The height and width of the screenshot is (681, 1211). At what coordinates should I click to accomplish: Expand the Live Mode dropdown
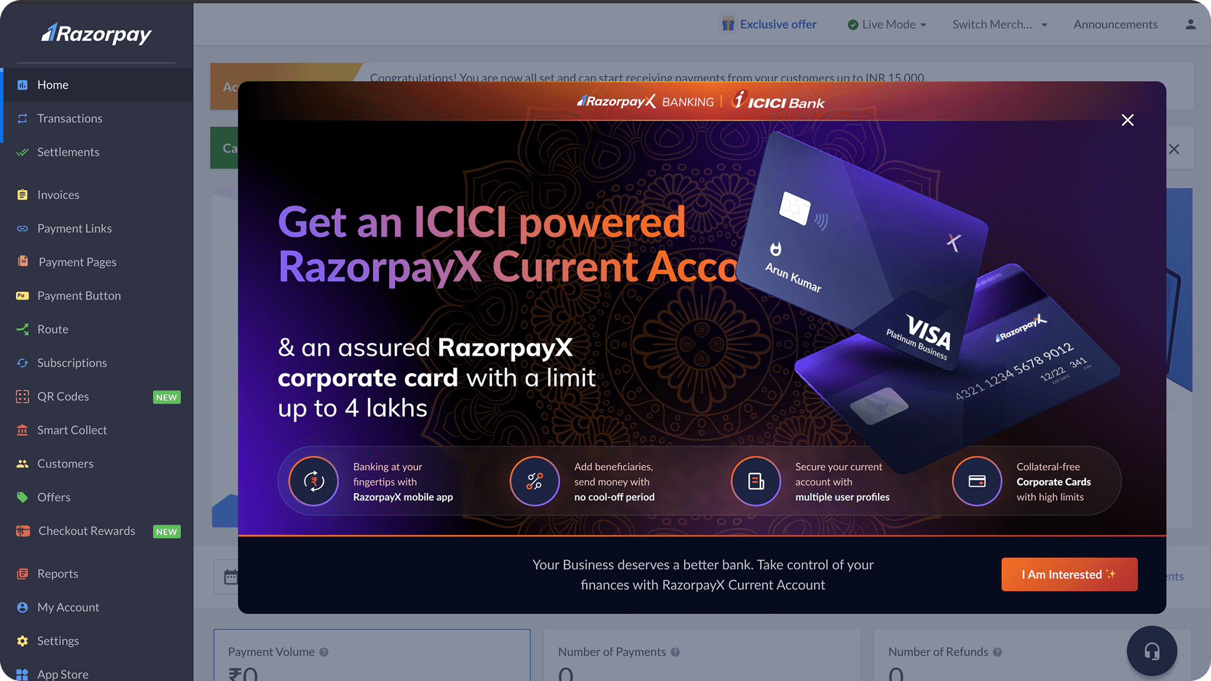pyautogui.click(x=887, y=24)
